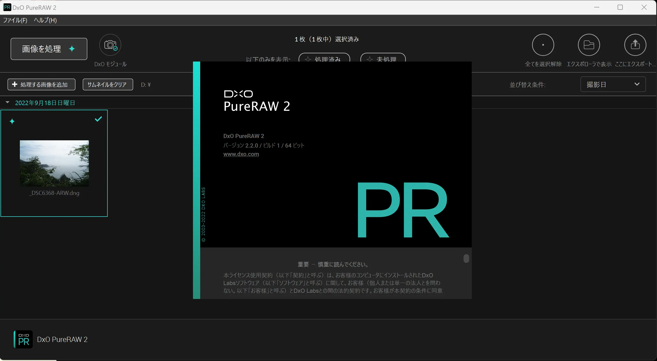Uncheck the selection checkmark on _DSC6368-ARW.dng
Screen dimensions: 657x361
[x=98, y=119]
